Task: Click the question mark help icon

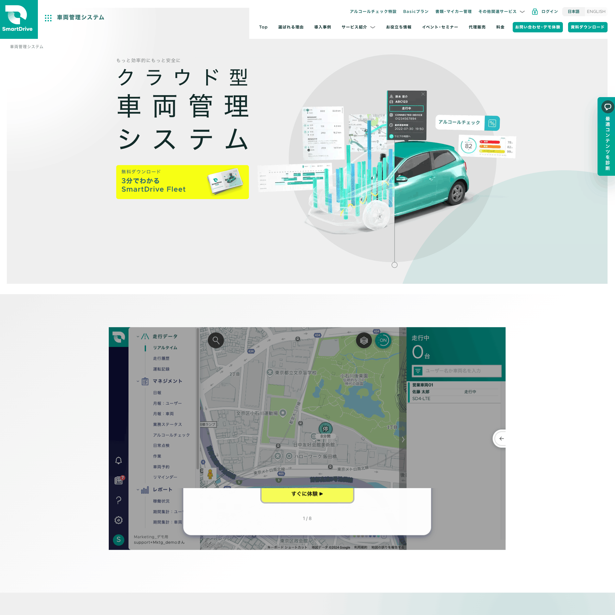Action: (118, 500)
